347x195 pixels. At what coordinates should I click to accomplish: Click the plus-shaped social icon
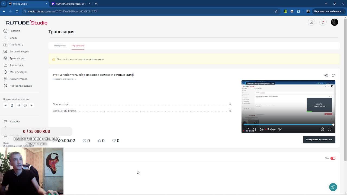pyautogui.click(x=31, y=105)
